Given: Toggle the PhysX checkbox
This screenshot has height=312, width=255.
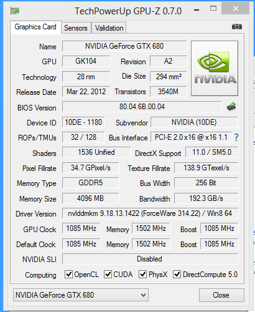Looking at the screenshot, I should point(142,274).
